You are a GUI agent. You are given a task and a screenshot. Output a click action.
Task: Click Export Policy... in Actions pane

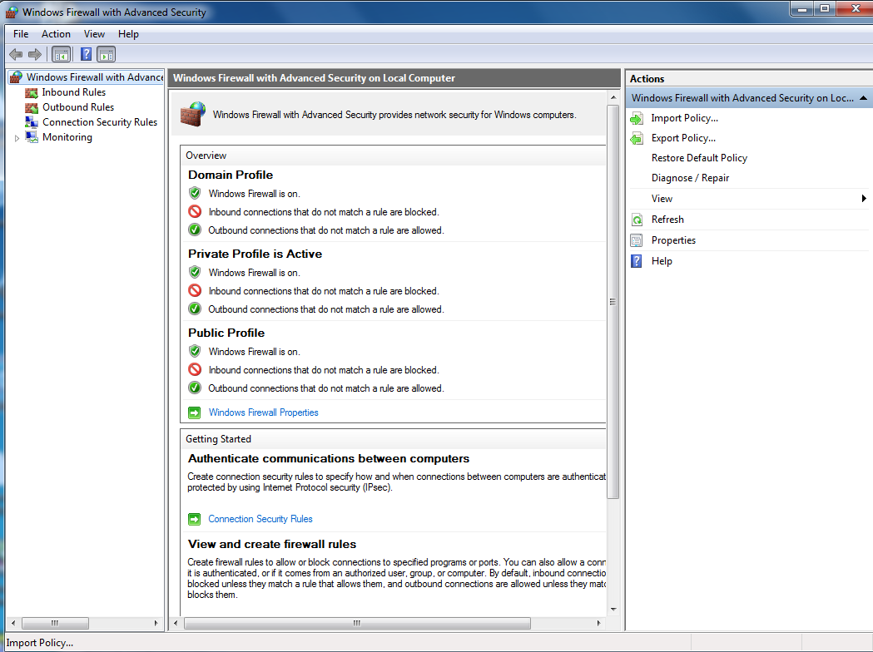[683, 139]
